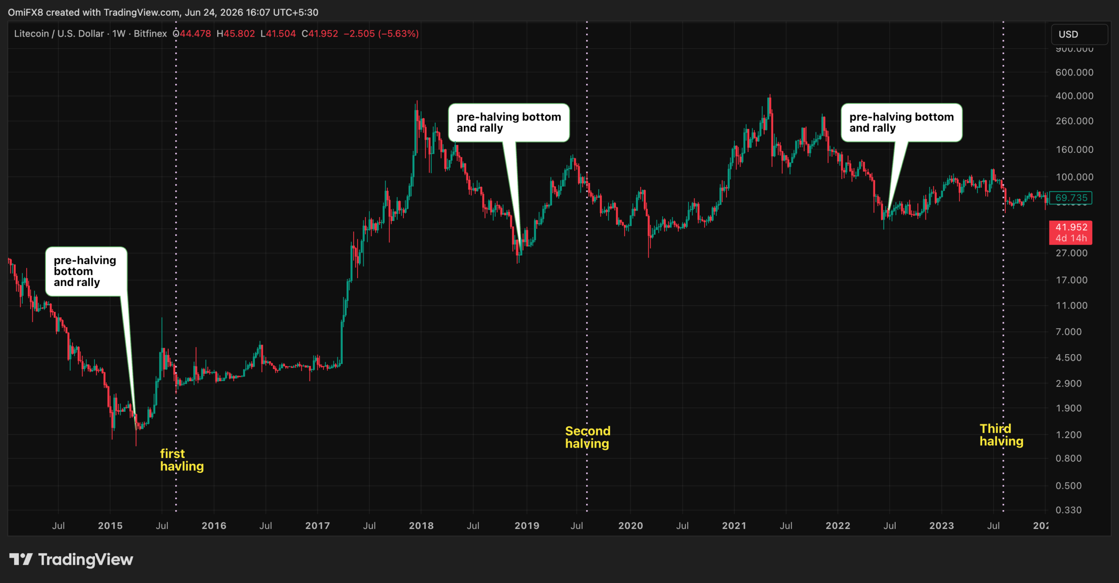
Task: Click the 2015 pre-halving bottom callout
Action: click(x=86, y=271)
